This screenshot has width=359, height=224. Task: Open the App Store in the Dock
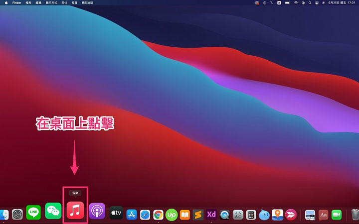click(132, 215)
